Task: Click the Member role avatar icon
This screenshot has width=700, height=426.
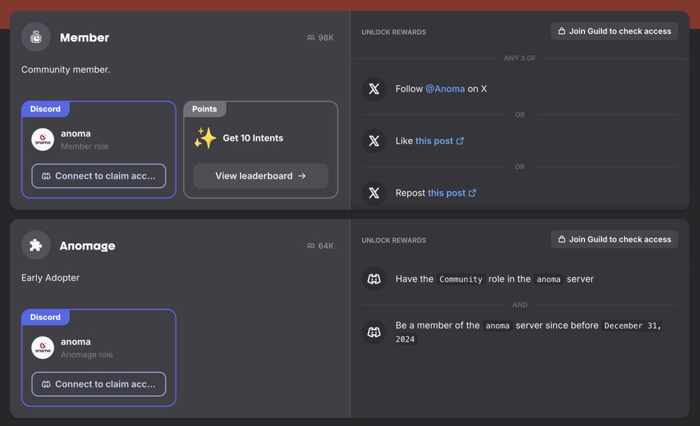Action: click(x=36, y=37)
